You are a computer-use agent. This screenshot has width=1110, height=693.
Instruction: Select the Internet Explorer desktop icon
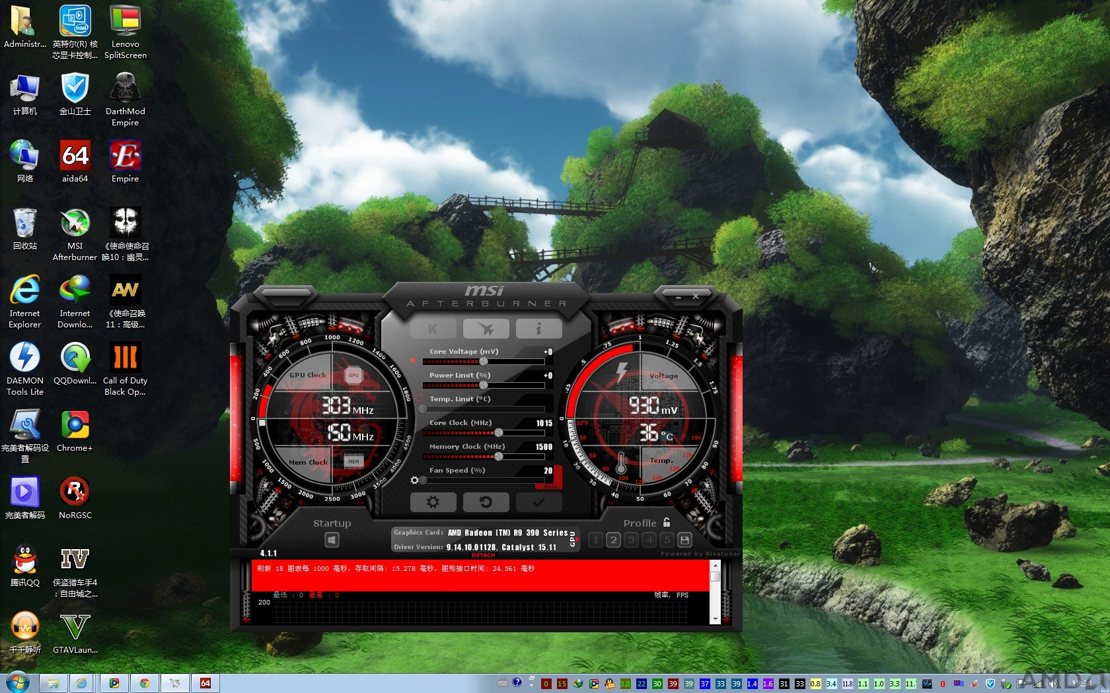tap(24, 302)
